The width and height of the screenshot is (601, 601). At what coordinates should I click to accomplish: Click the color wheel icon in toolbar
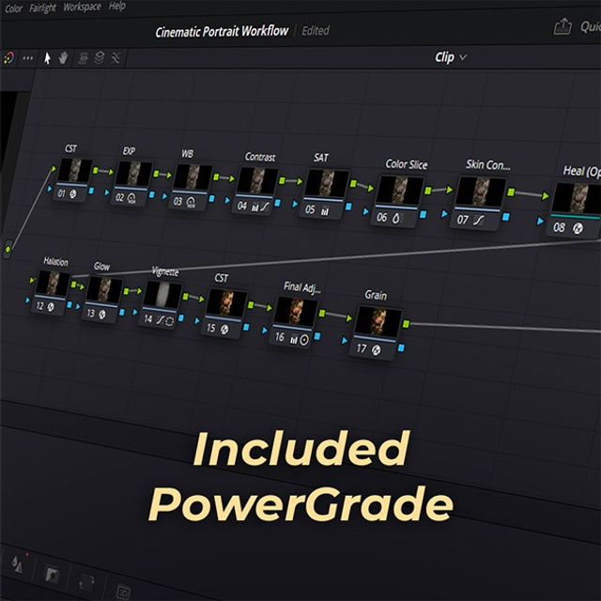8,58
